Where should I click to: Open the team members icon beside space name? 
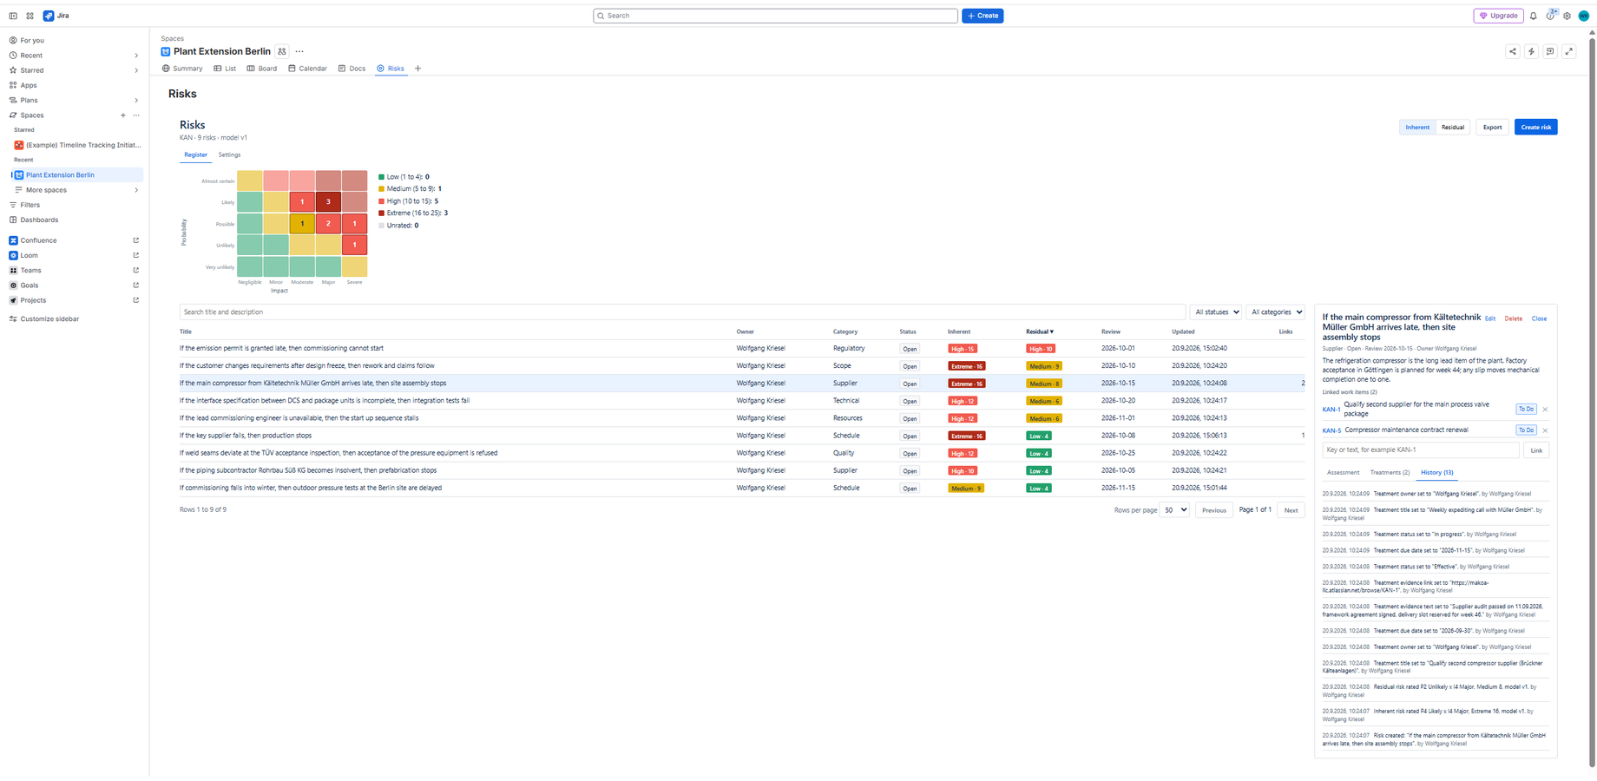(x=282, y=51)
